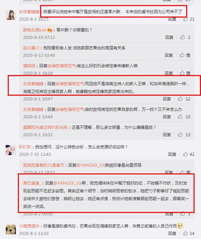Like 盛夏阳光透过树叶的光斑's reply
201x239 pixels.
coord(180,135)
